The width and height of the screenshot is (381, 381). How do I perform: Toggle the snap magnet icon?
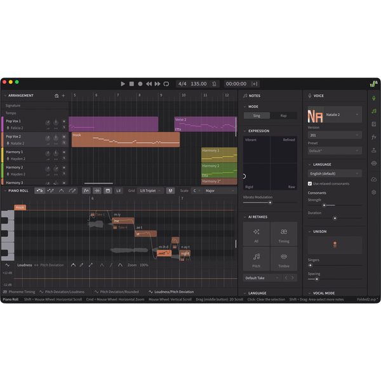point(170,190)
